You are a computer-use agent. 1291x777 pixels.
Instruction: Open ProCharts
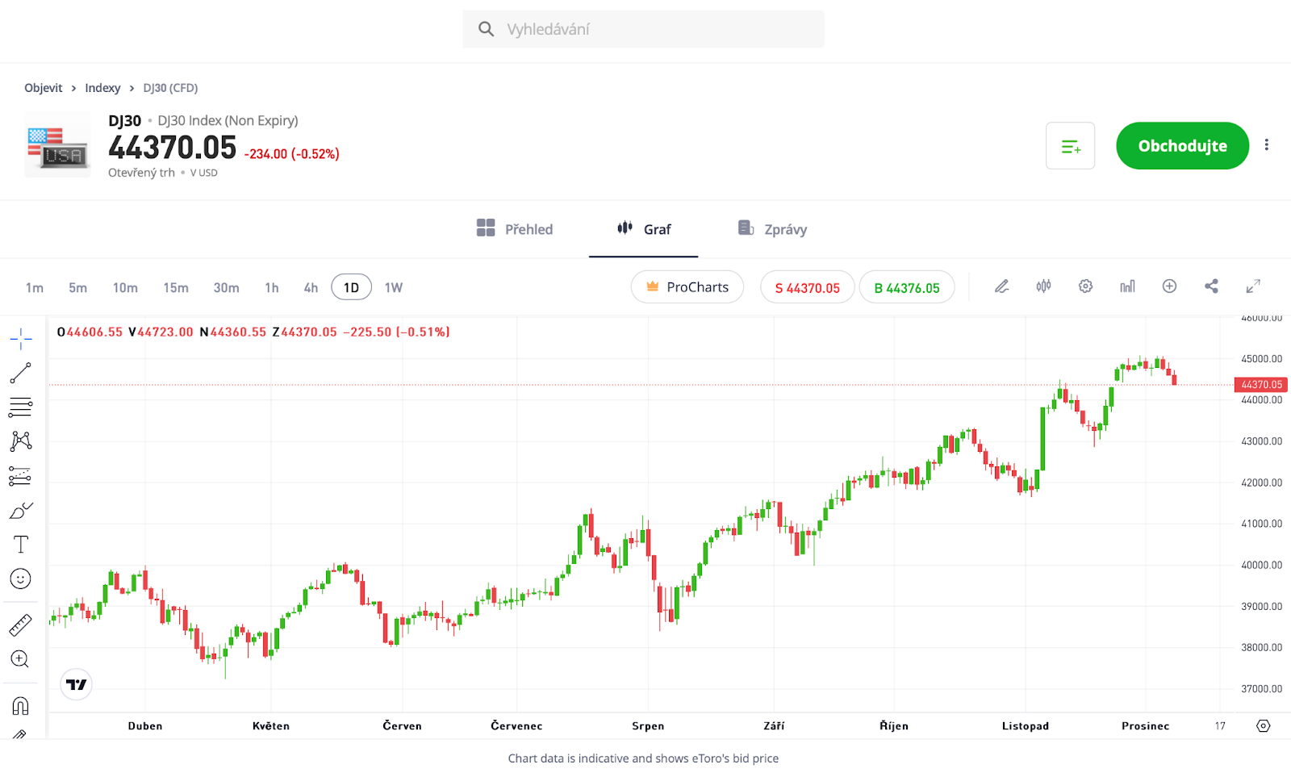pyautogui.click(x=687, y=287)
